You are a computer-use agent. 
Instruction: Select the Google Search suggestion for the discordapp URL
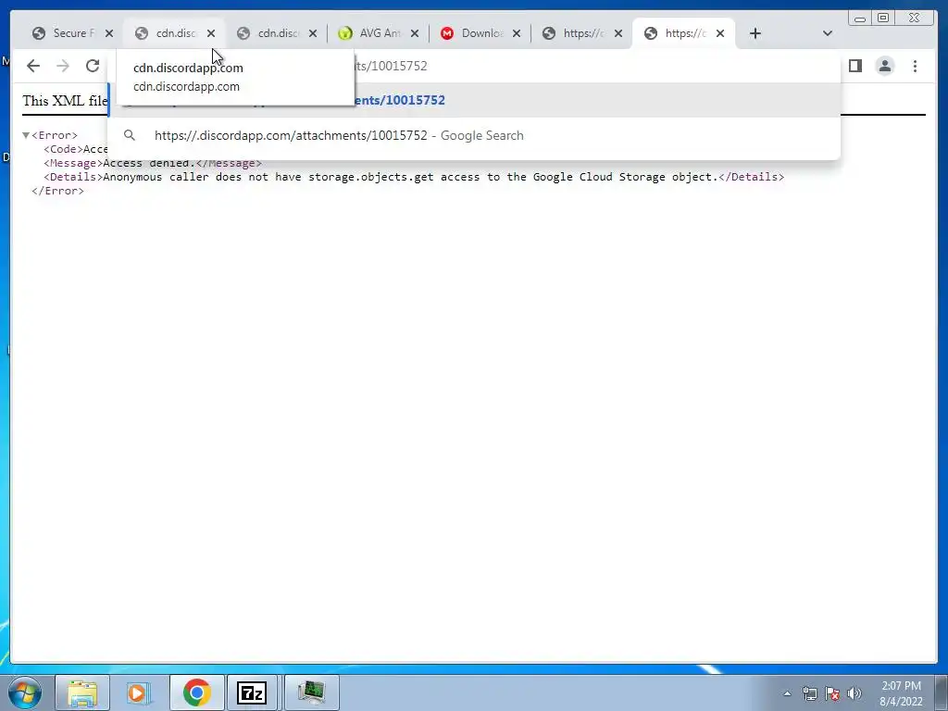(474, 135)
